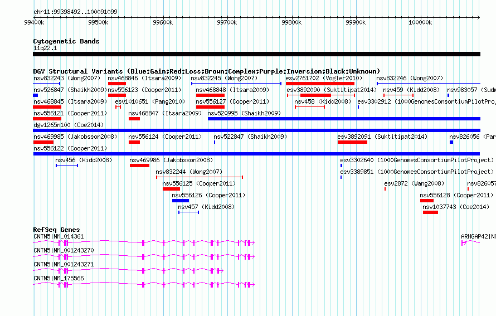The image size is (496, 316).
Task: Click esv3389851 1000Genomes variant label
Action: 417,172
